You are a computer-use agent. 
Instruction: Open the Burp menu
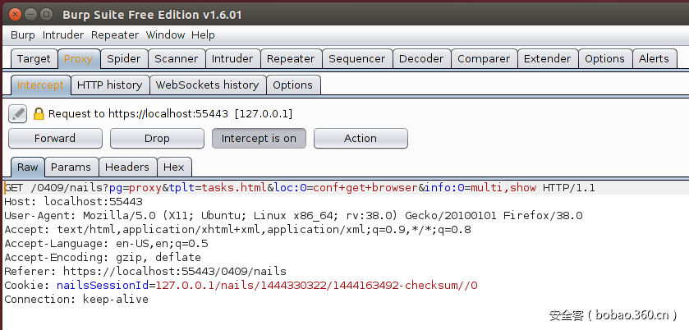click(22, 35)
